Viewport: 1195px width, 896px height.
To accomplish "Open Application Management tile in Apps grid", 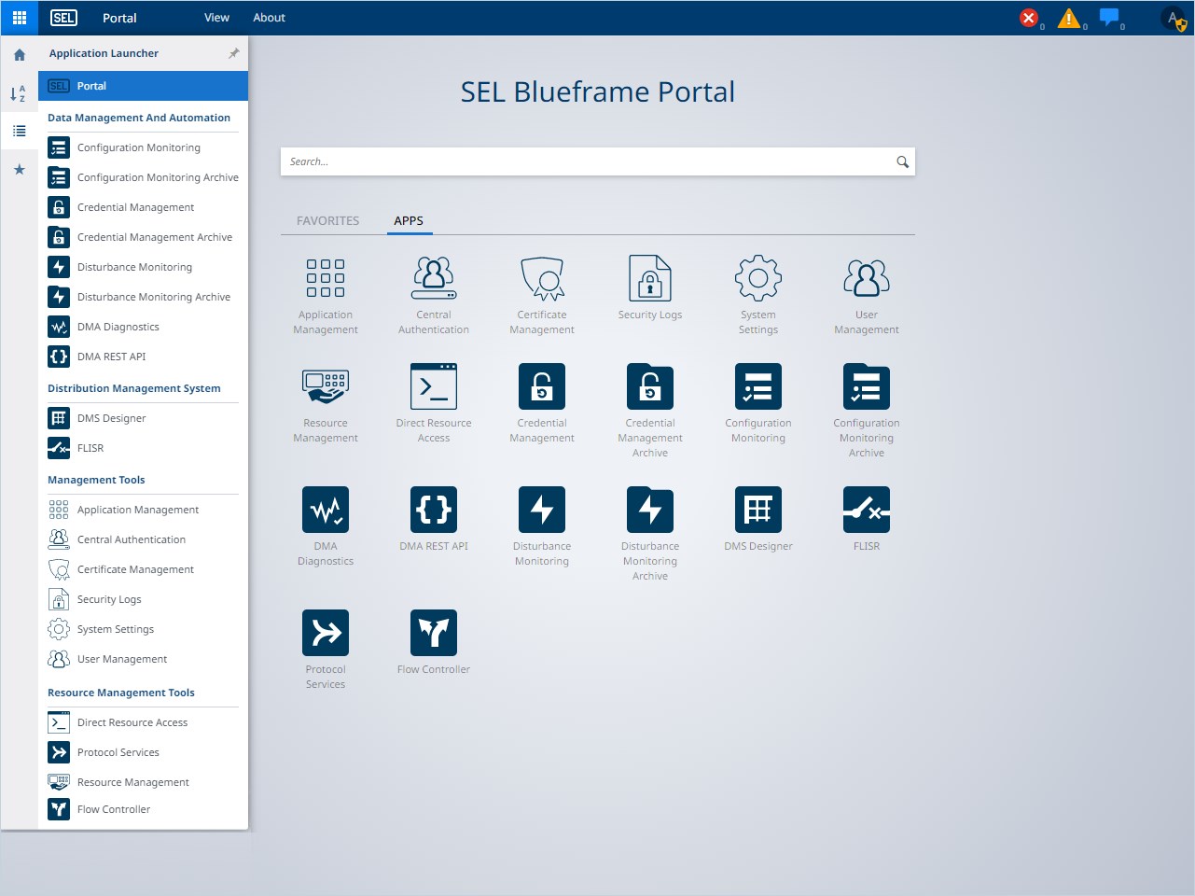I will click(x=326, y=295).
